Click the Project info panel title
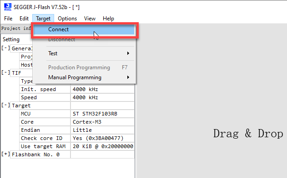This screenshot has height=178, width=287. 16,29
